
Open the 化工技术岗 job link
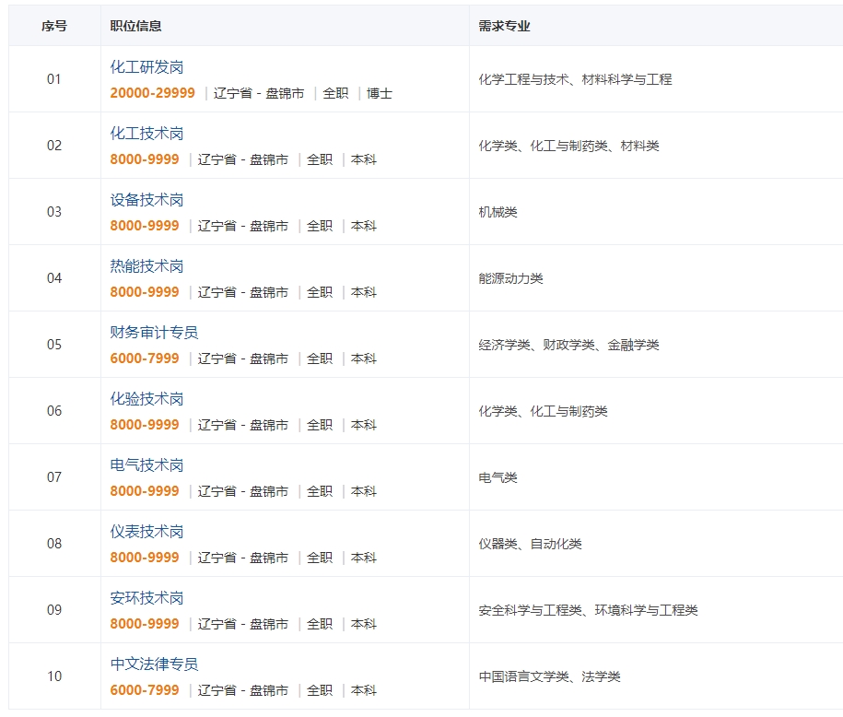pos(146,134)
